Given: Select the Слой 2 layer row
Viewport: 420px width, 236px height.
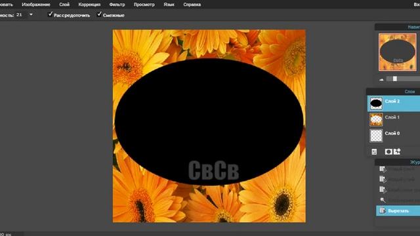Looking at the screenshot, I should click(x=394, y=104).
